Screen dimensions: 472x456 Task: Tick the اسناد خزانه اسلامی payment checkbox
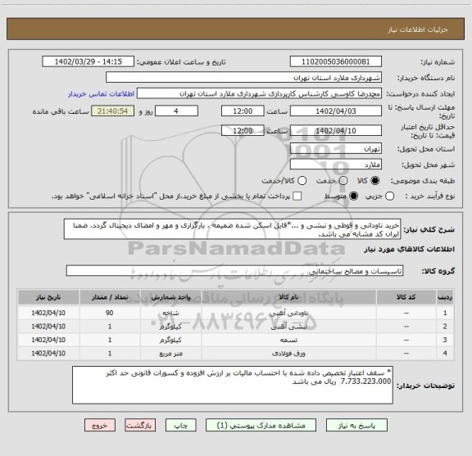point(297,196)
